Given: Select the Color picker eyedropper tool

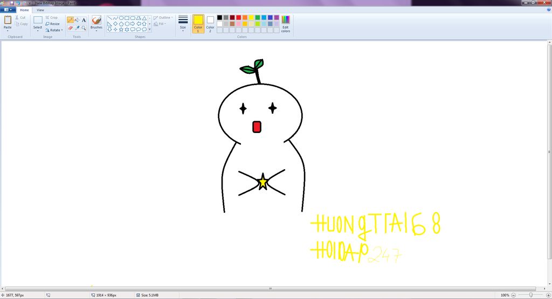Looking at the screenshot, I should (77, 28).
